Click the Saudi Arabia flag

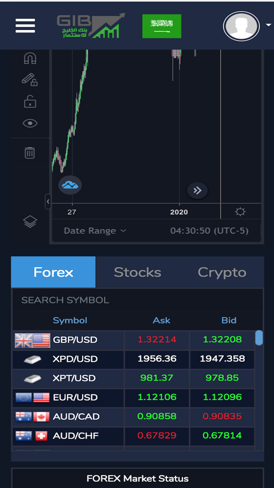(x=162, y=26)
